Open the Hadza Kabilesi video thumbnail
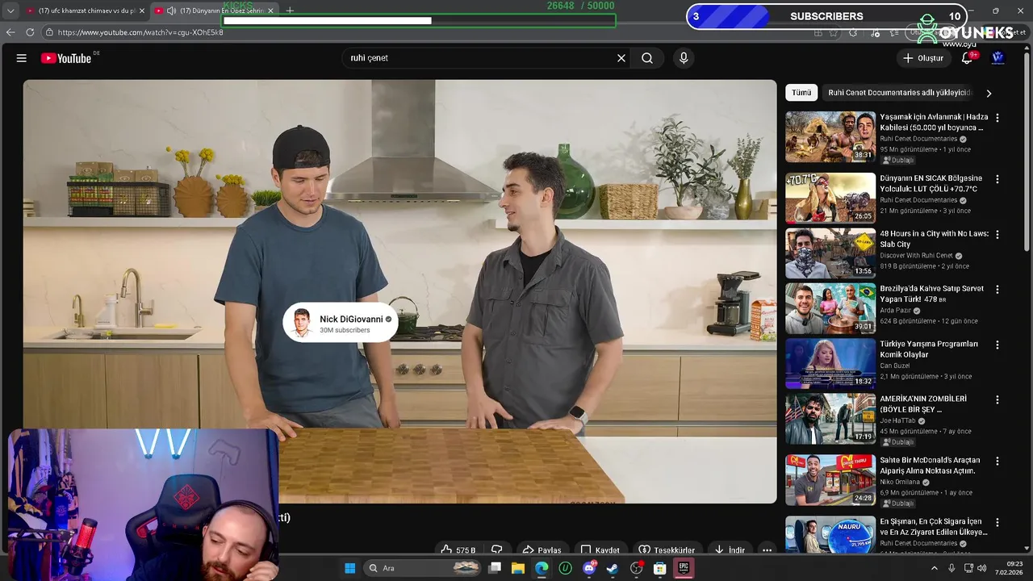1033x581 pixels. [x=830, y=136]
